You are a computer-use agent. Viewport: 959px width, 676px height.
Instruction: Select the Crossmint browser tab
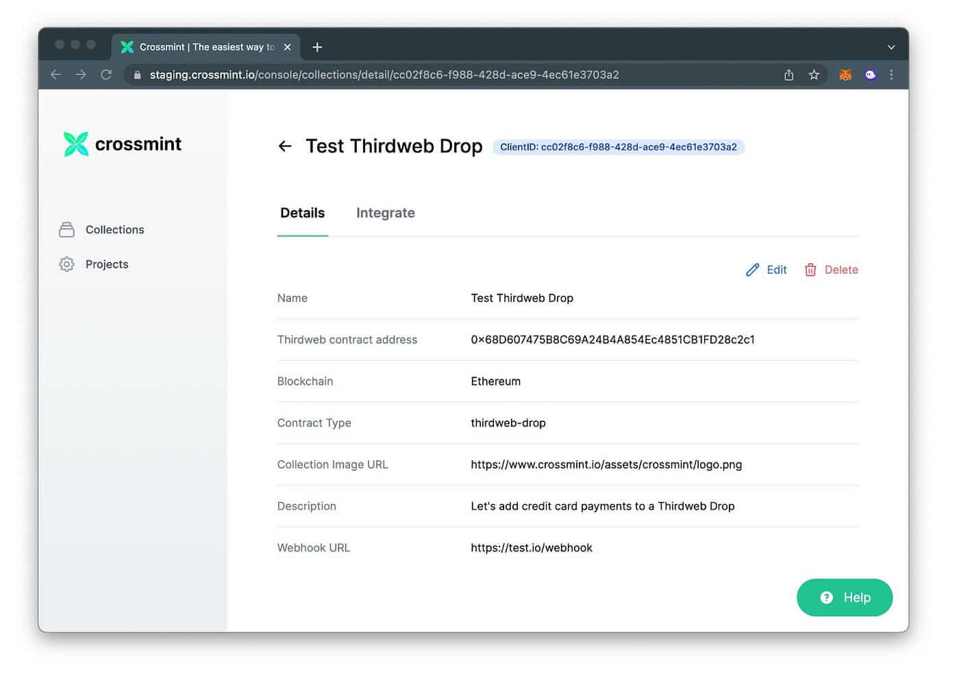(x=206, y=47)
